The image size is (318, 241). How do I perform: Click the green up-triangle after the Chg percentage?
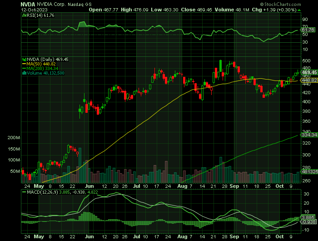pos(299,10)
